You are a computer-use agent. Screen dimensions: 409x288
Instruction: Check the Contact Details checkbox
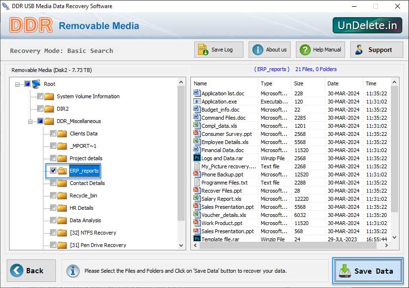click(53, 183)
